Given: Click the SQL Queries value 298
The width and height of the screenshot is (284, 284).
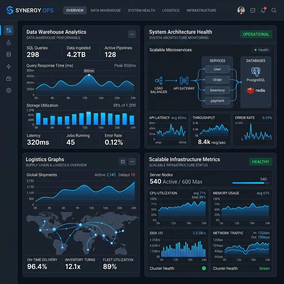Looking at the screenshot, I should pyautogui.click(x=33, y=55).
